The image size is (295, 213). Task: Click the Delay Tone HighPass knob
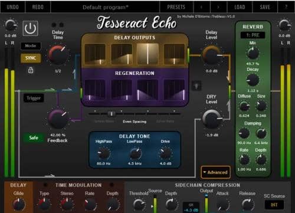(103, 153)
